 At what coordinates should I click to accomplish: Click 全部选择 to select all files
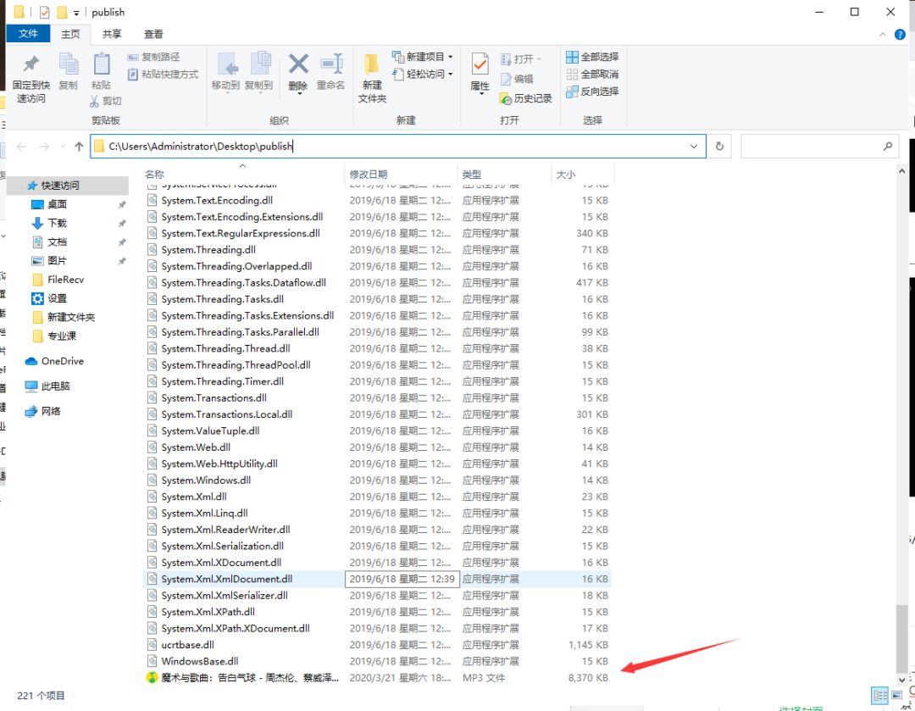click(x=593, y=57)
